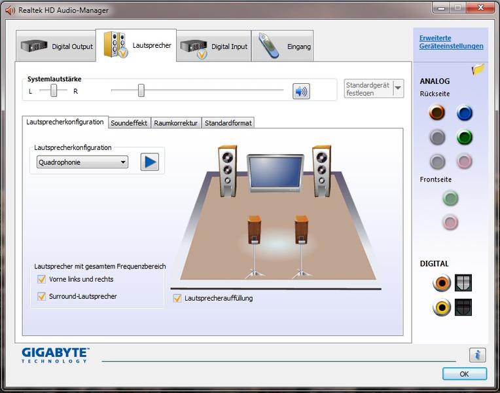Click the rear left surround speaker
The image size is (500, 393).
(254, 246)
